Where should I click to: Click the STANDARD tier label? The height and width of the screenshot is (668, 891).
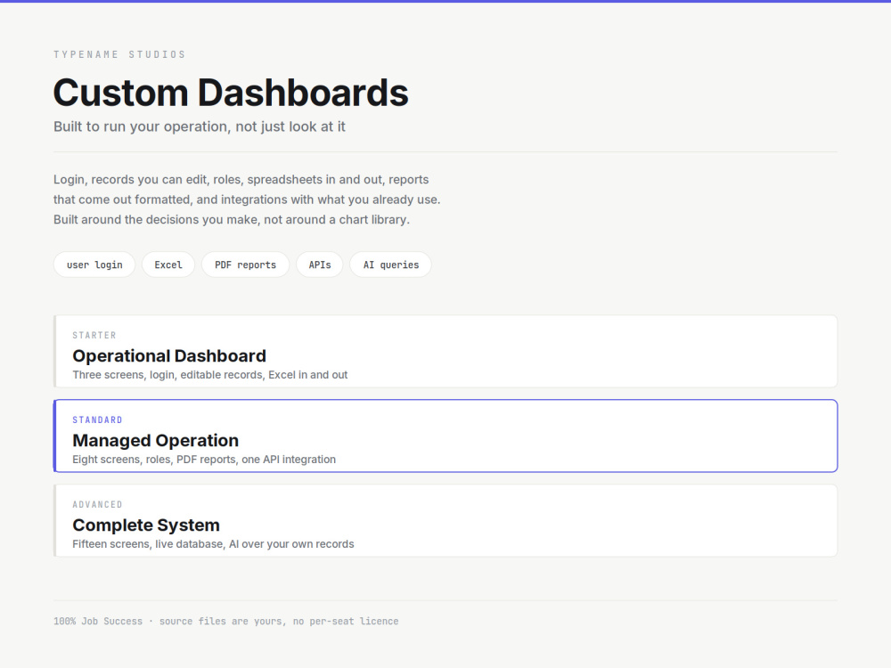(97, 420)
